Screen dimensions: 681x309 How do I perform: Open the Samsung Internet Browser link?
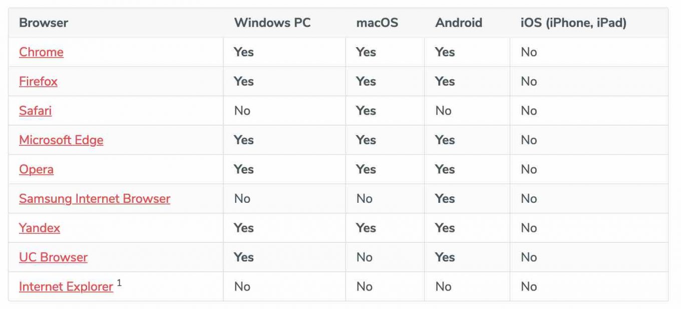tap(95, 198)
